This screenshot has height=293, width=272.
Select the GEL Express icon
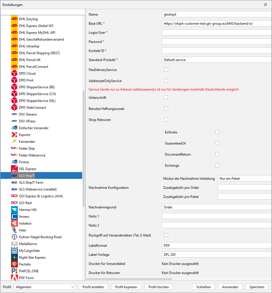[14, 169]
